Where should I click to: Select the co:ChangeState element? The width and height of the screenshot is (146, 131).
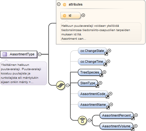[92, 51]
